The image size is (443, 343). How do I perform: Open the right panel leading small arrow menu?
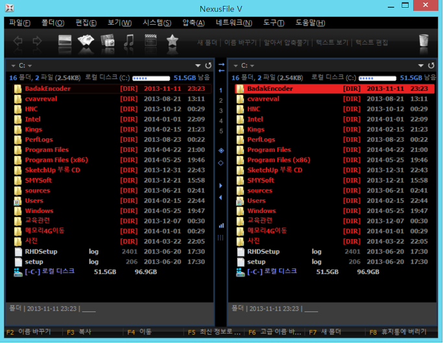pyautogui.click(x=235, y=66)
